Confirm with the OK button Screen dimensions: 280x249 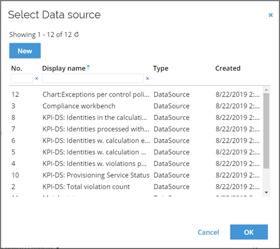(249, 232)
